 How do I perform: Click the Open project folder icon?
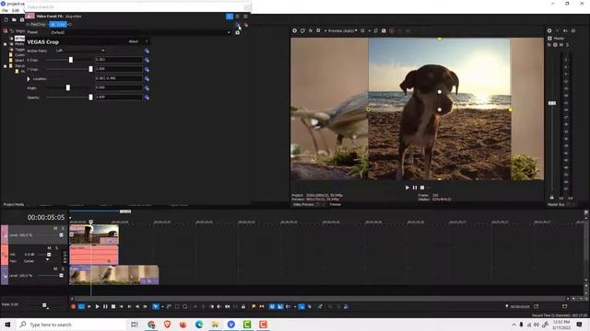14,19
